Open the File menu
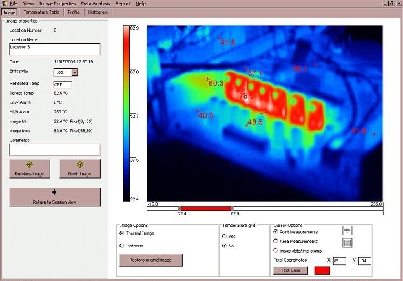This screenshot has width=403, height=281. pos(14,4)
